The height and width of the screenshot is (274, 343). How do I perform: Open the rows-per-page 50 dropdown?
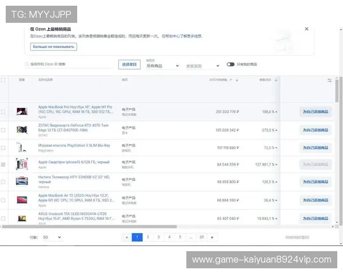[x=51, y=237]
